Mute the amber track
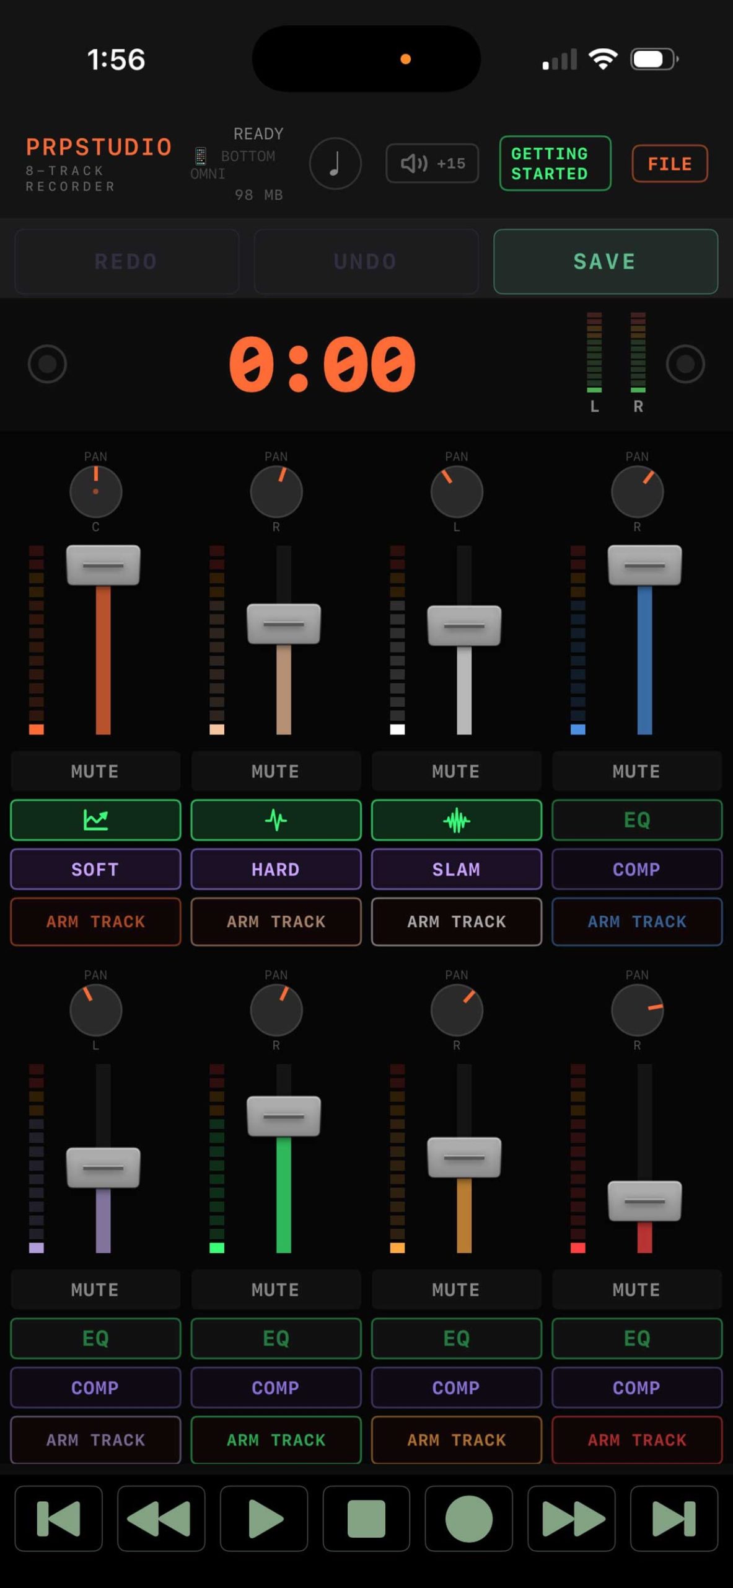The height and width of the screenshot is (1588, 733). point(456,1290)
